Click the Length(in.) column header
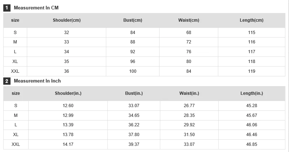This screenshot has width=289, height=152. pos(252,93)
